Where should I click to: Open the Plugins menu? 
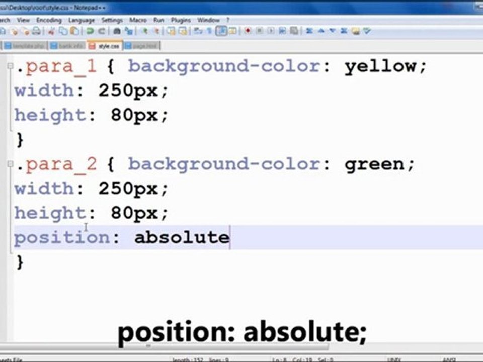coord(181,20)
